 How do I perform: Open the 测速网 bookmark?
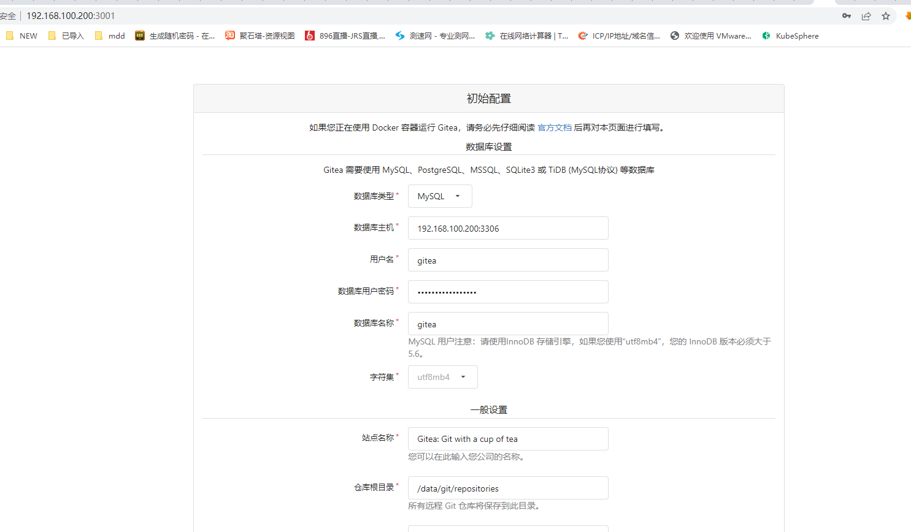point(435,36)
